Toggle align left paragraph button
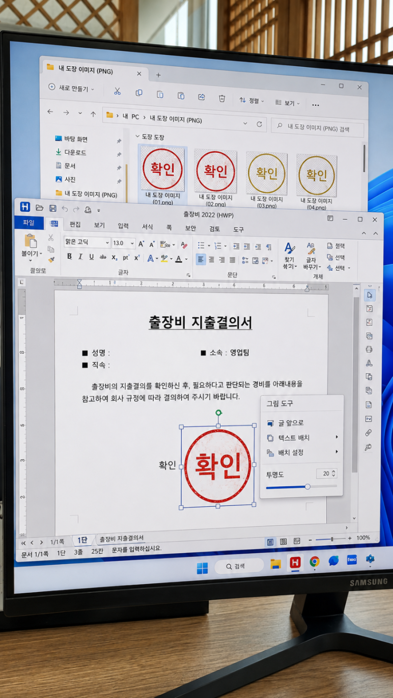This screenshot has height=698, width=393. coord(200,259)
